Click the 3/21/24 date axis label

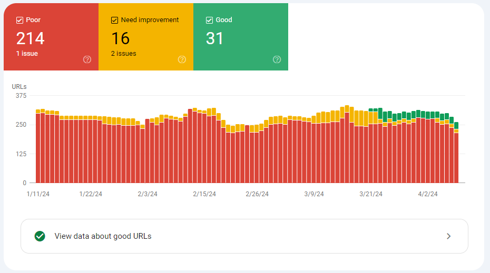click(x=370, y=194)
